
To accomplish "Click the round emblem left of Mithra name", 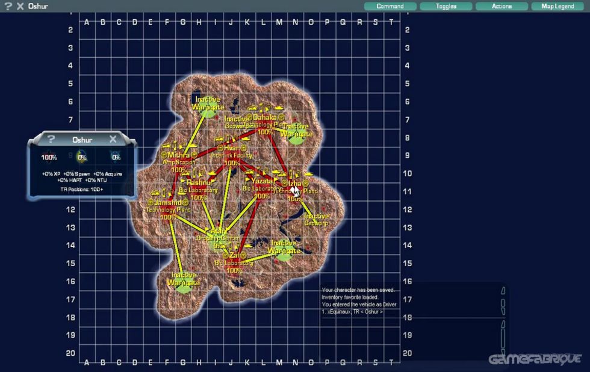I will (x=164, y=155).
